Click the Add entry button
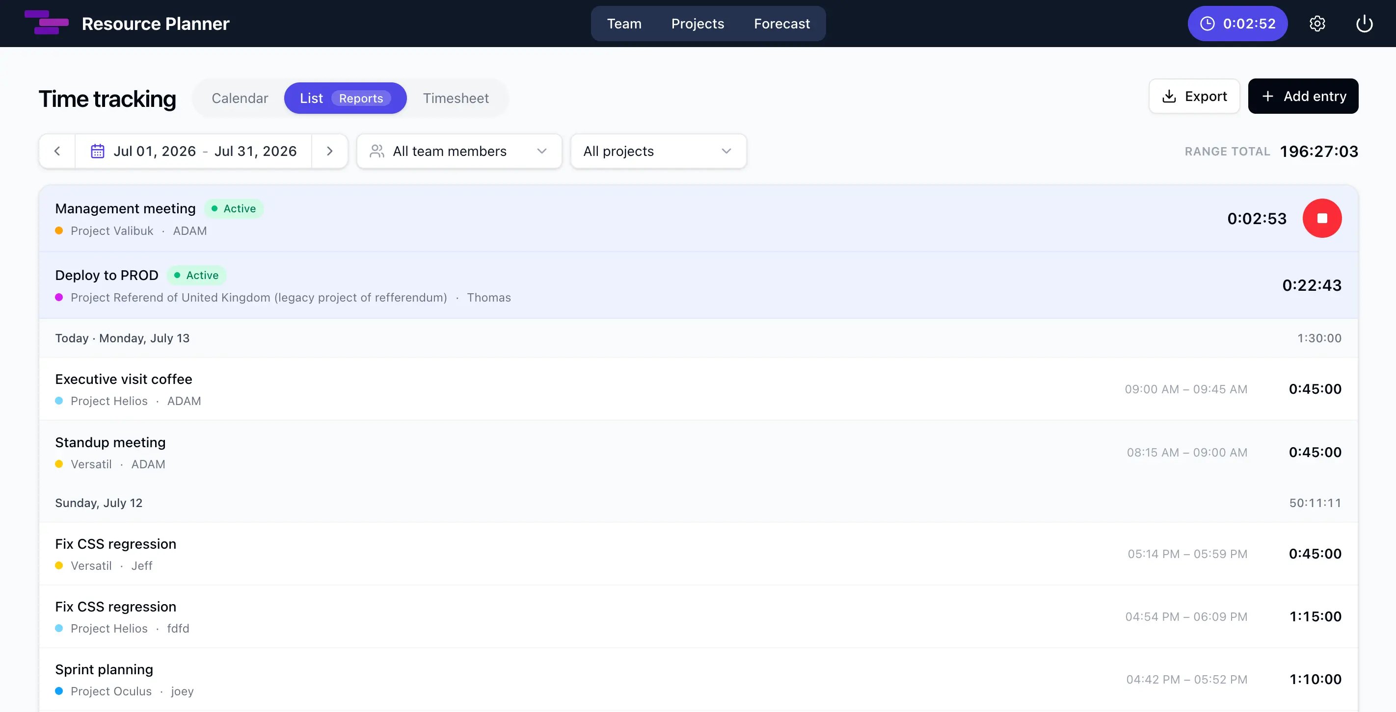Image resolution: width=1396 pixels, height=712 pixels. [x=1303, y=97]
